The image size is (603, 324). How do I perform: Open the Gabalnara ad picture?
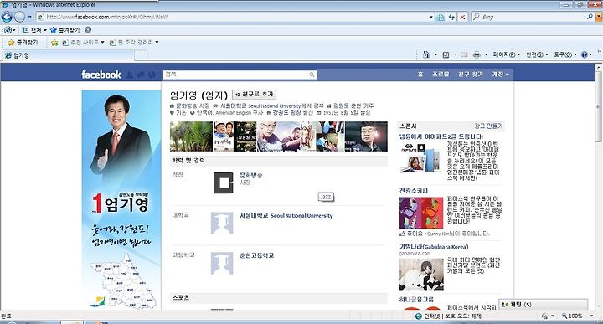click(421, 274)
